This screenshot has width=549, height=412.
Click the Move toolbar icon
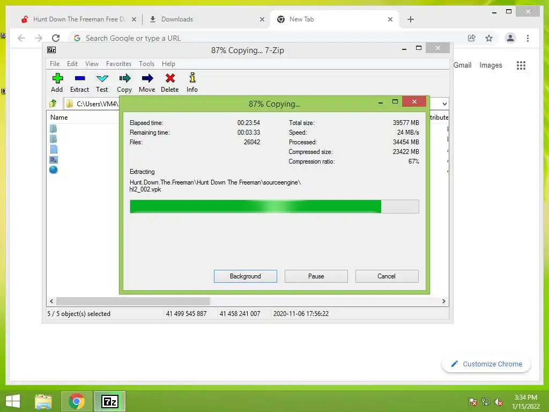(147, 78)
